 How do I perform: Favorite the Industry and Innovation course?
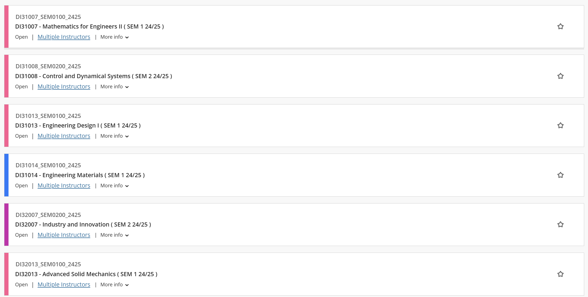[x=560, y=225]
